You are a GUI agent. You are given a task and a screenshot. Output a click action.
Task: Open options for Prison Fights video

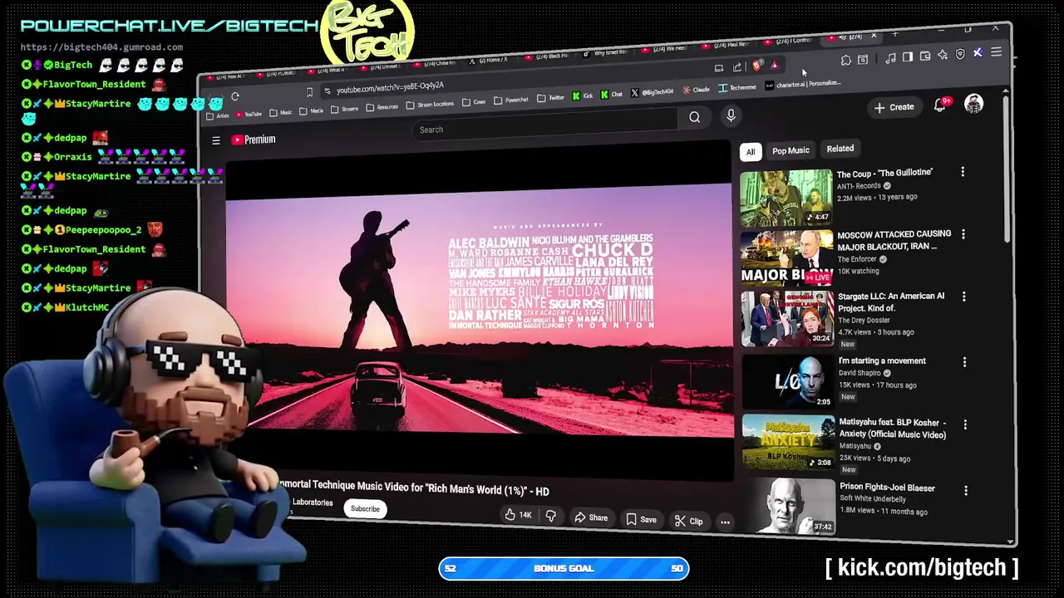pyautogui.click(x=966, y=491)
